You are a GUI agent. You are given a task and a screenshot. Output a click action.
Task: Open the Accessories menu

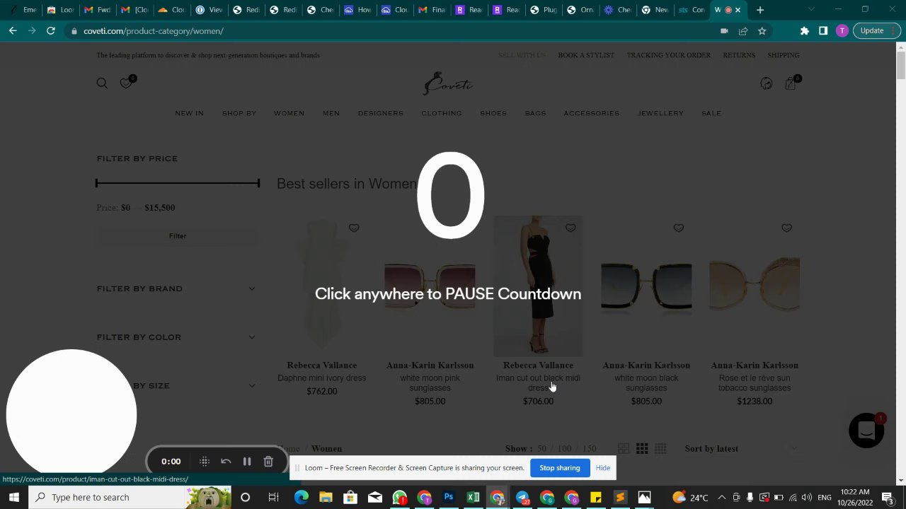[x=591, y=113]
